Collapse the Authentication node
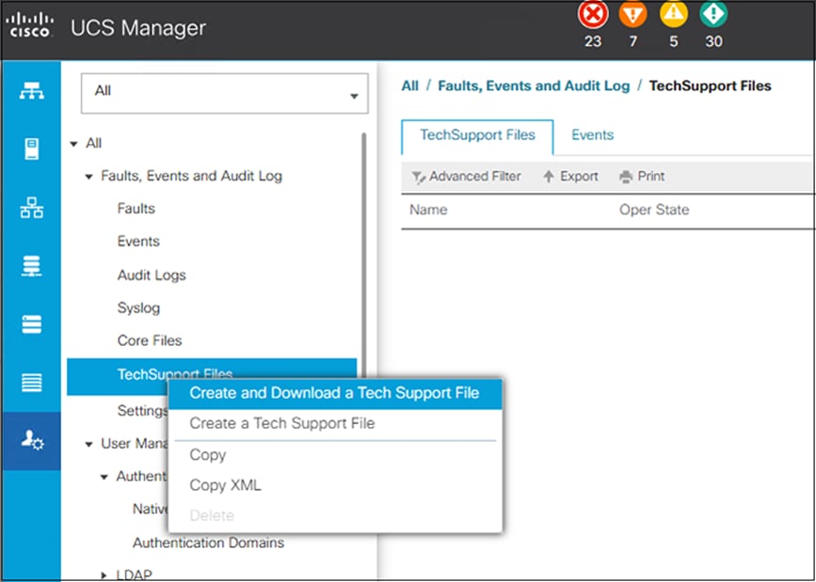This screenshot has width=816, height=582. click(x=104, y=477)
